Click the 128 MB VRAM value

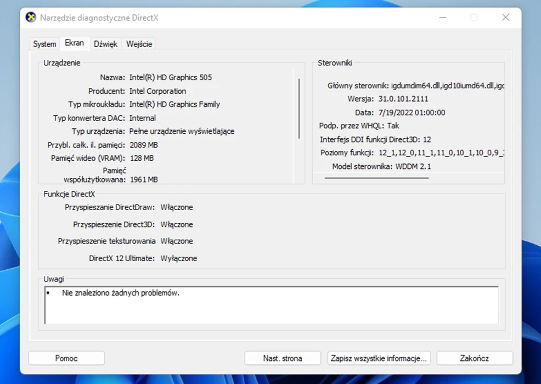point(142,159)
